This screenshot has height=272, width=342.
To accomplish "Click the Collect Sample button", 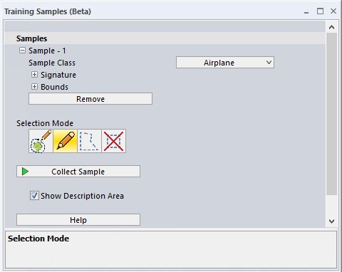I will click(x=78, y=172).
